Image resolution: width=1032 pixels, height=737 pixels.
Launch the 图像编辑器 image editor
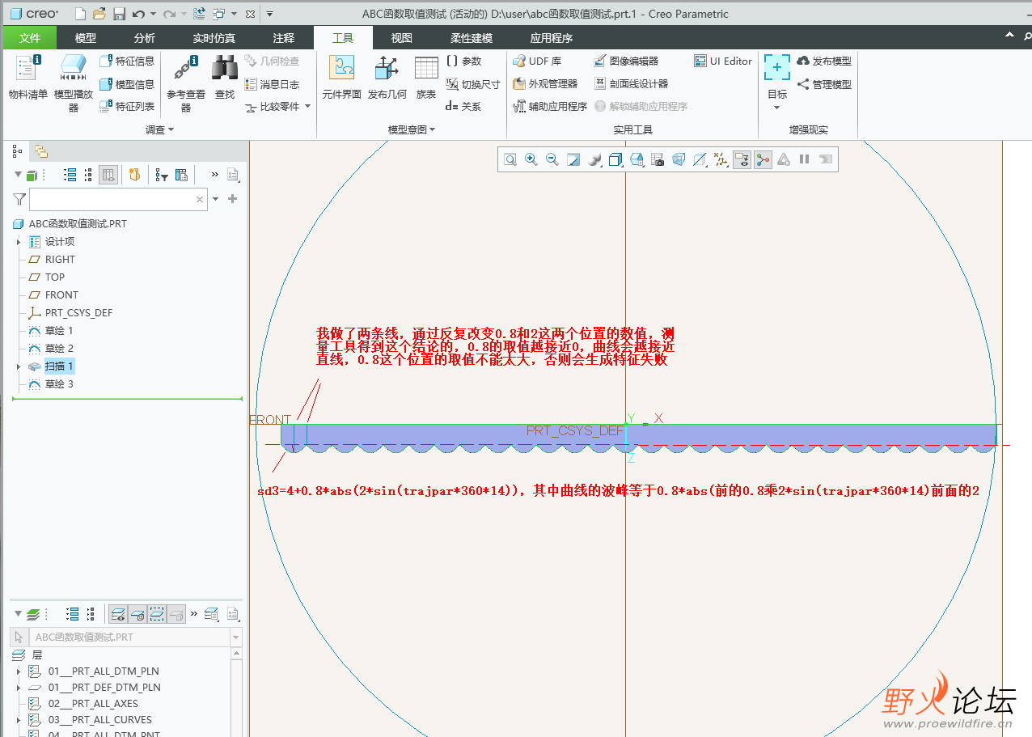[x=626, y=61]
